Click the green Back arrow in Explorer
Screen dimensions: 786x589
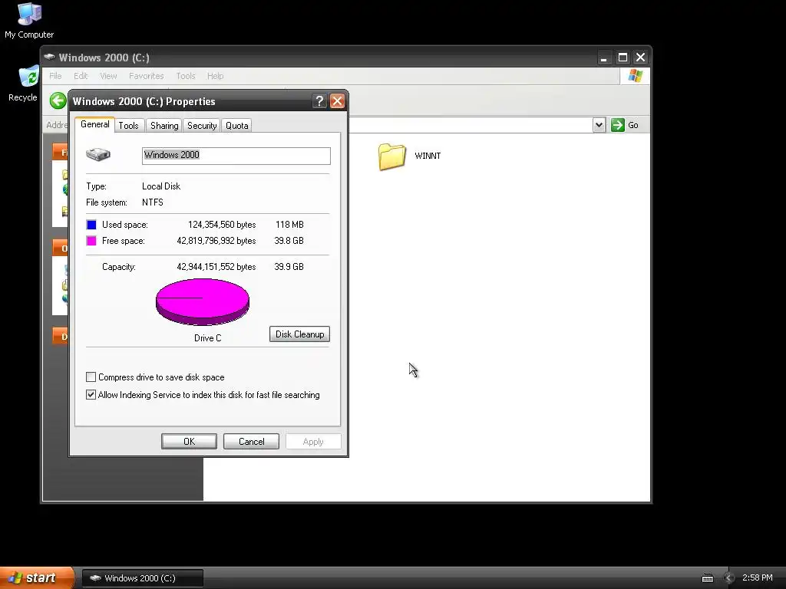(58, 100)
